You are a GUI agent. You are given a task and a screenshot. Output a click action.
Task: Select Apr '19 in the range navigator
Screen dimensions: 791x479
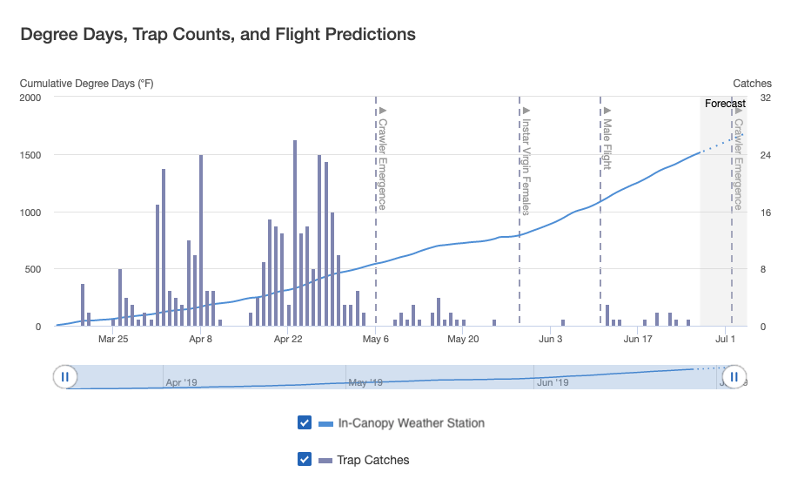pos(182,382)
